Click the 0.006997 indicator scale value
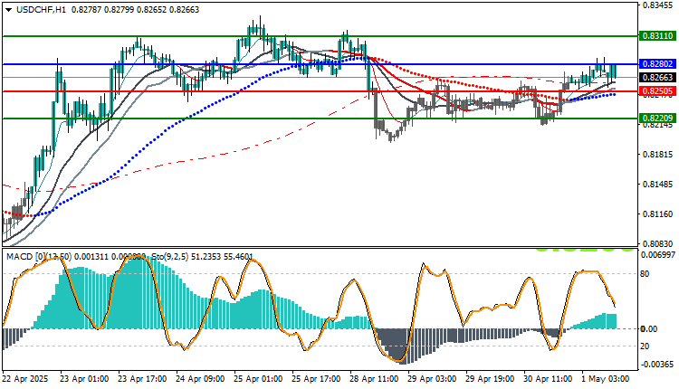679x389 pixels. (x=659, y=255)
